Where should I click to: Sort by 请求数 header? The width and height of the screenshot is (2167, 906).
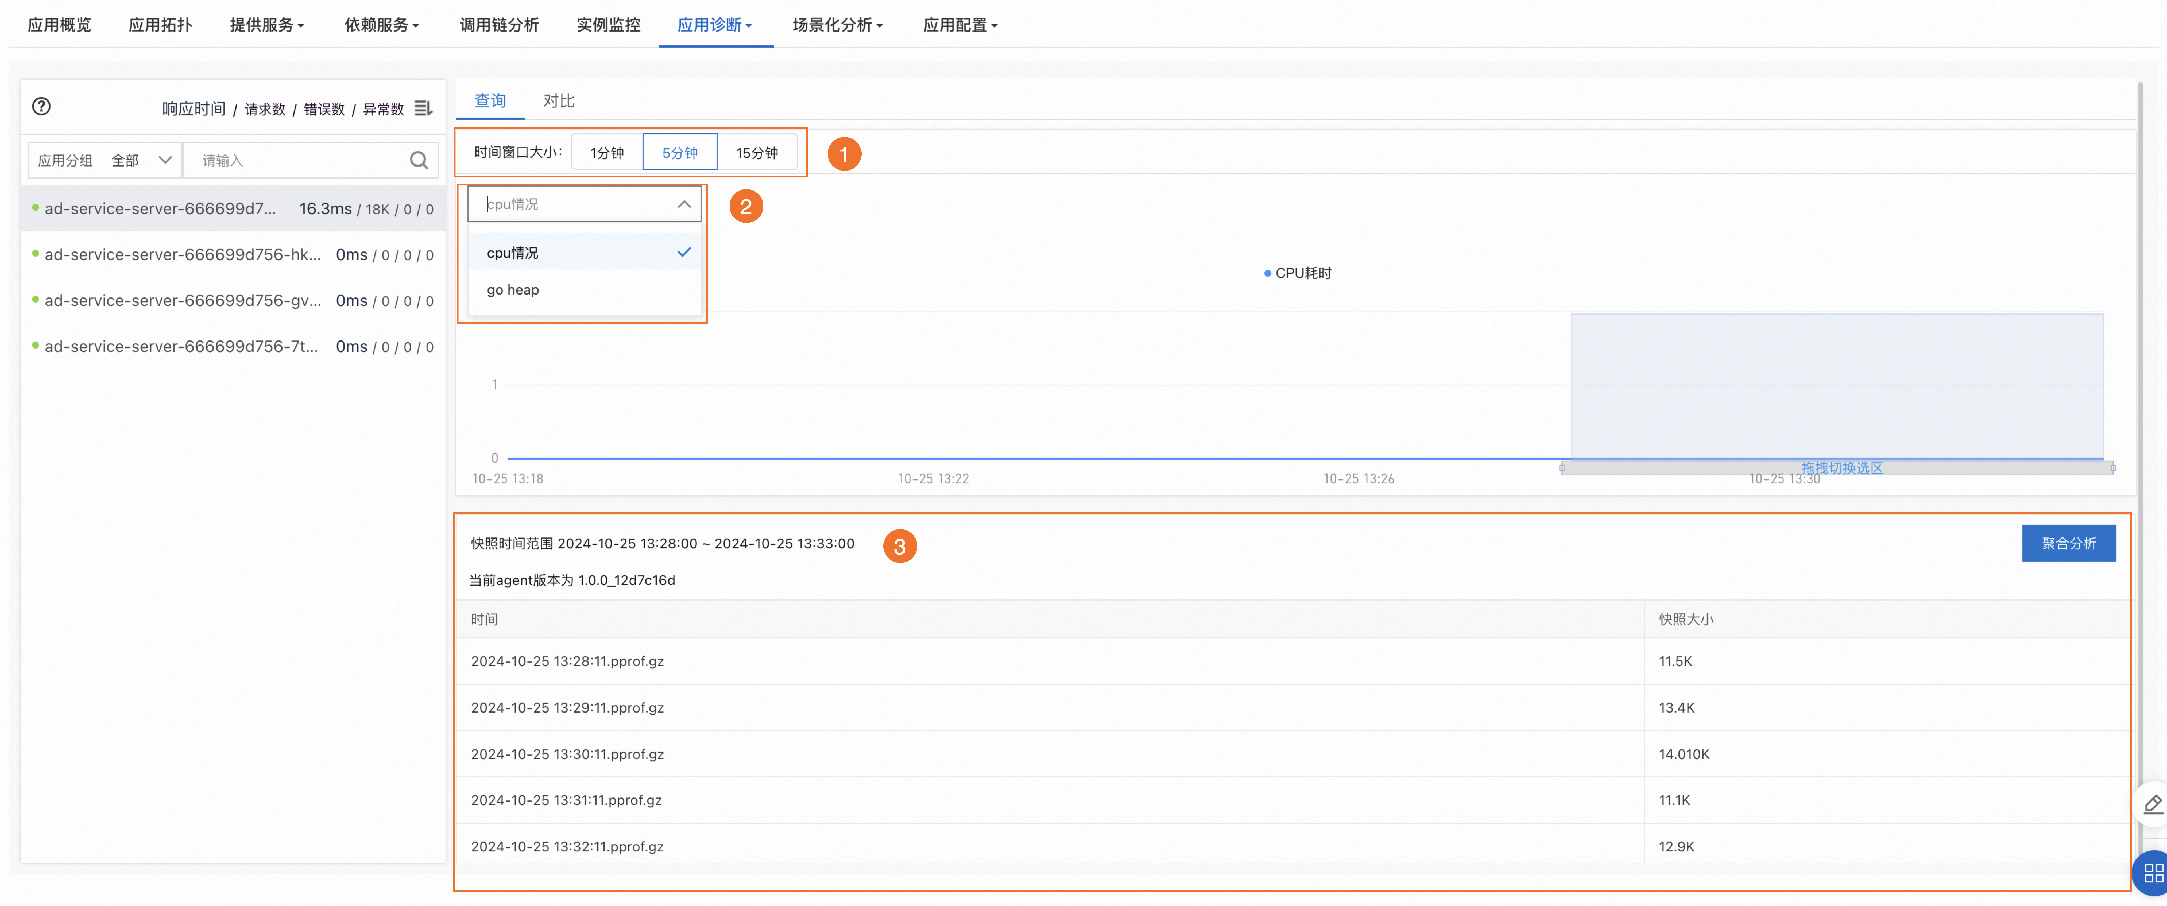coord(265,109)
